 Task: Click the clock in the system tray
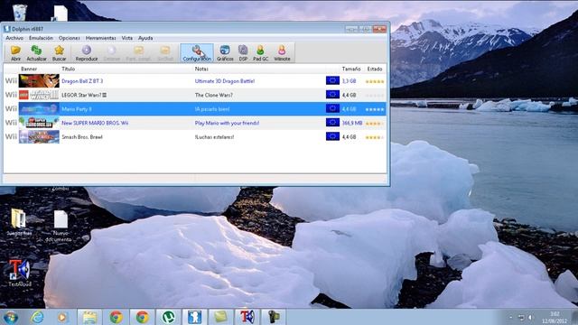[555, 317]
